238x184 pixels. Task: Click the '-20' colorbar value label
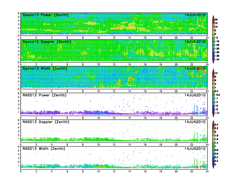[217, 45]
